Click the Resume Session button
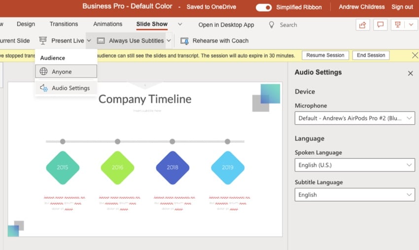Image resolution: width=419 pixels, height=250 pixels. [x=325, y=55]
